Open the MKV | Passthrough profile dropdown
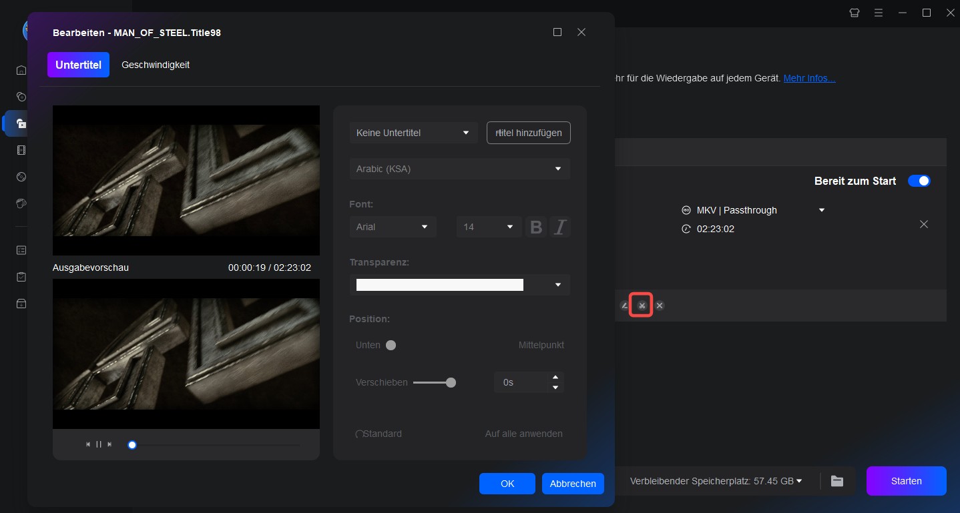Screen dimensions: 960x513 click(x=822, y=210)
